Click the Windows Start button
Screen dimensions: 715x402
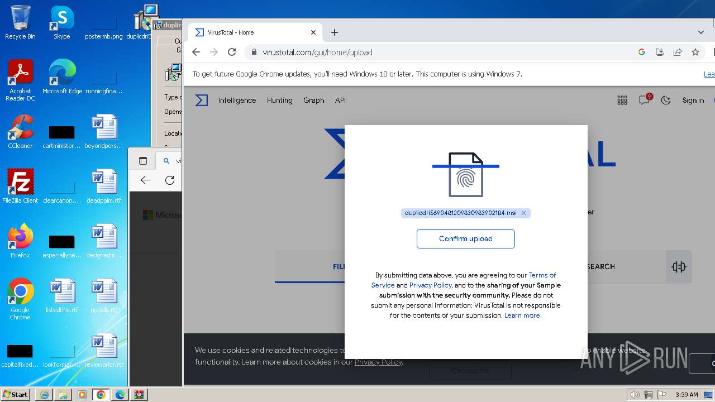15,394
